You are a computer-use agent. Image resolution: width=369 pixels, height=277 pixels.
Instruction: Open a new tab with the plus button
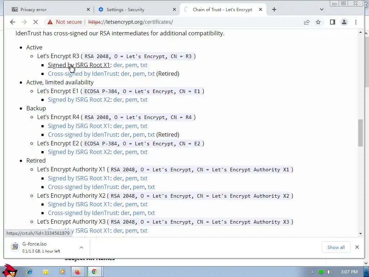point(274,9)
